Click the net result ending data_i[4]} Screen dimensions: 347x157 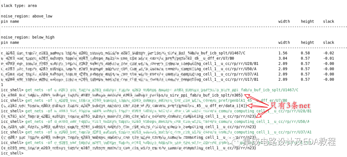point(123,106)
